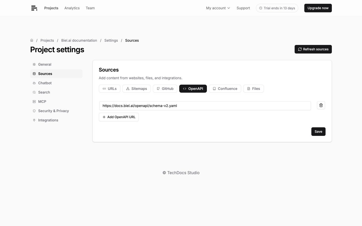Open Projects in the breadcrumb
Screen dimensions: 362x226
[x=47, y=40]
